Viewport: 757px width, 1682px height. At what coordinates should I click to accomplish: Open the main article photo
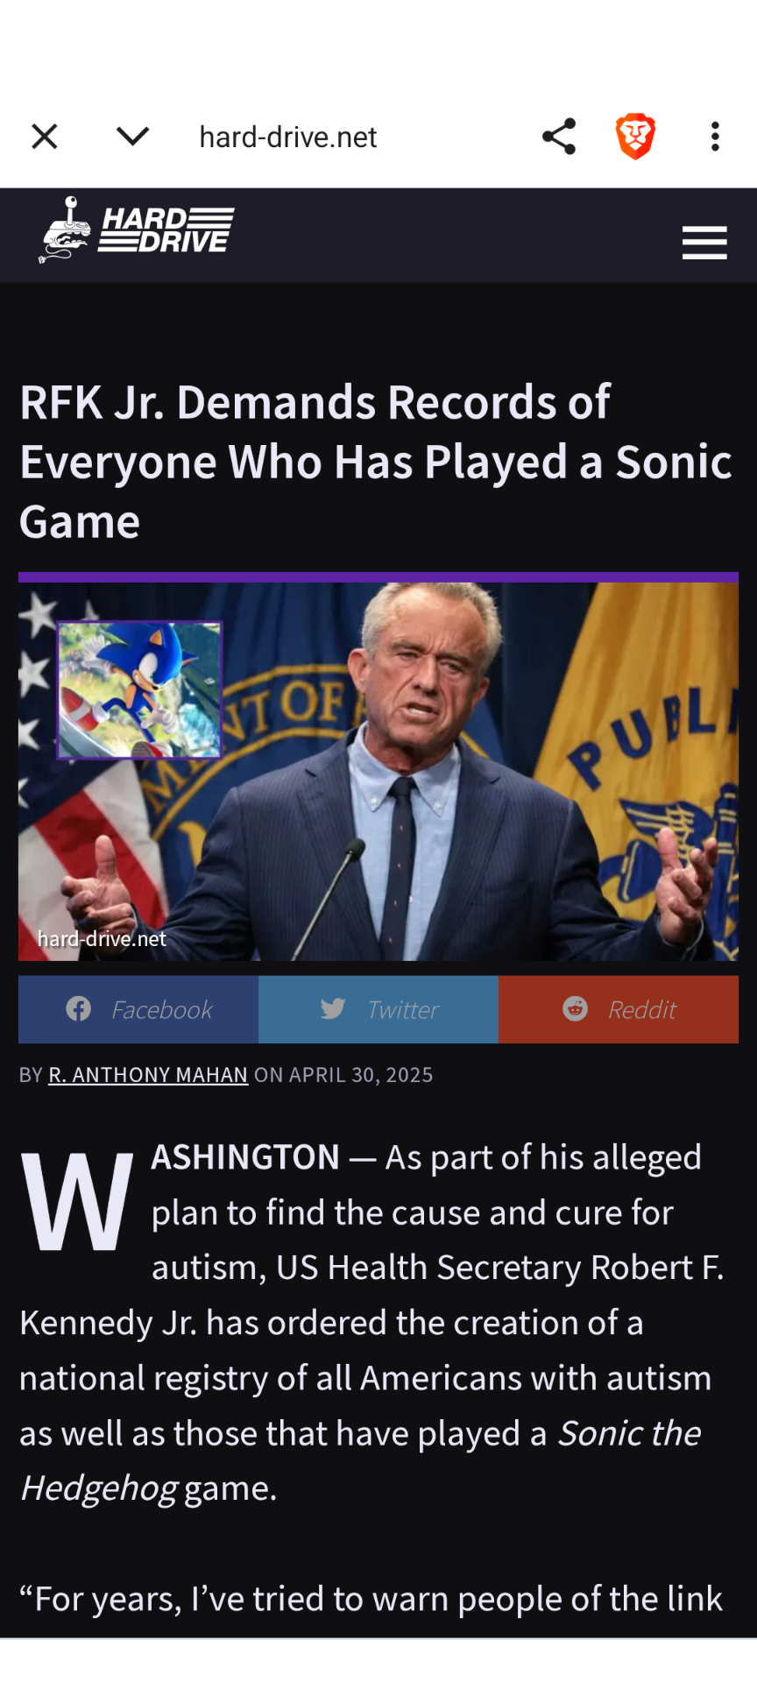click(378, 771)
